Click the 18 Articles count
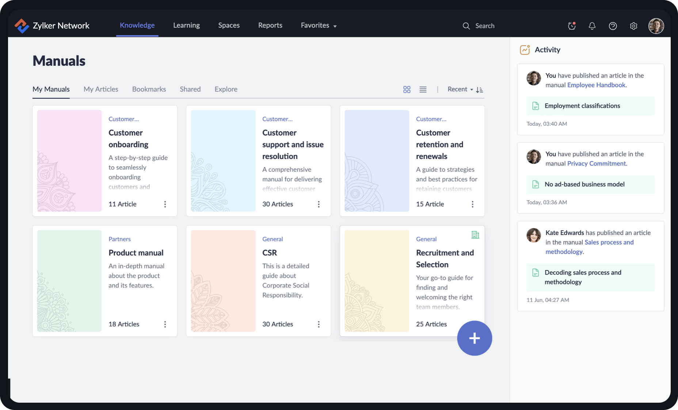Viewport: 678px width, 410px height. coord(124,324)
